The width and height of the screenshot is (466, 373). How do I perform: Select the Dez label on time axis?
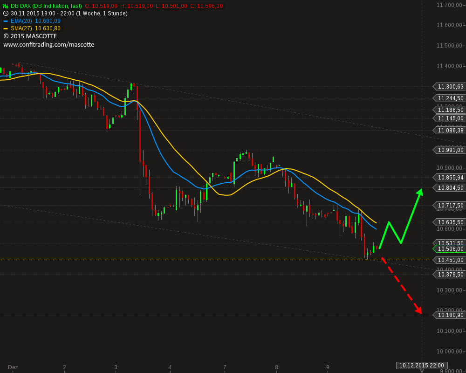click(x=13, y=367)
